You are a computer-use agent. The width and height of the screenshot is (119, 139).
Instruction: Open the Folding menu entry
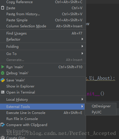pos(43,47)
